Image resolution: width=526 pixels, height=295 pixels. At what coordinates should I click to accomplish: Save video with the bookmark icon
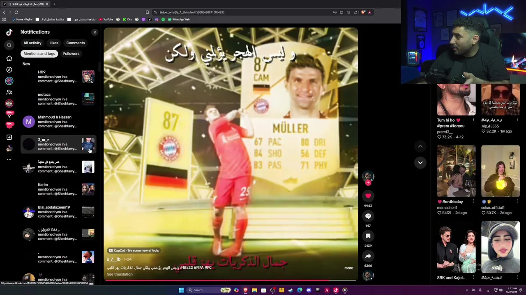pos(368,236)
